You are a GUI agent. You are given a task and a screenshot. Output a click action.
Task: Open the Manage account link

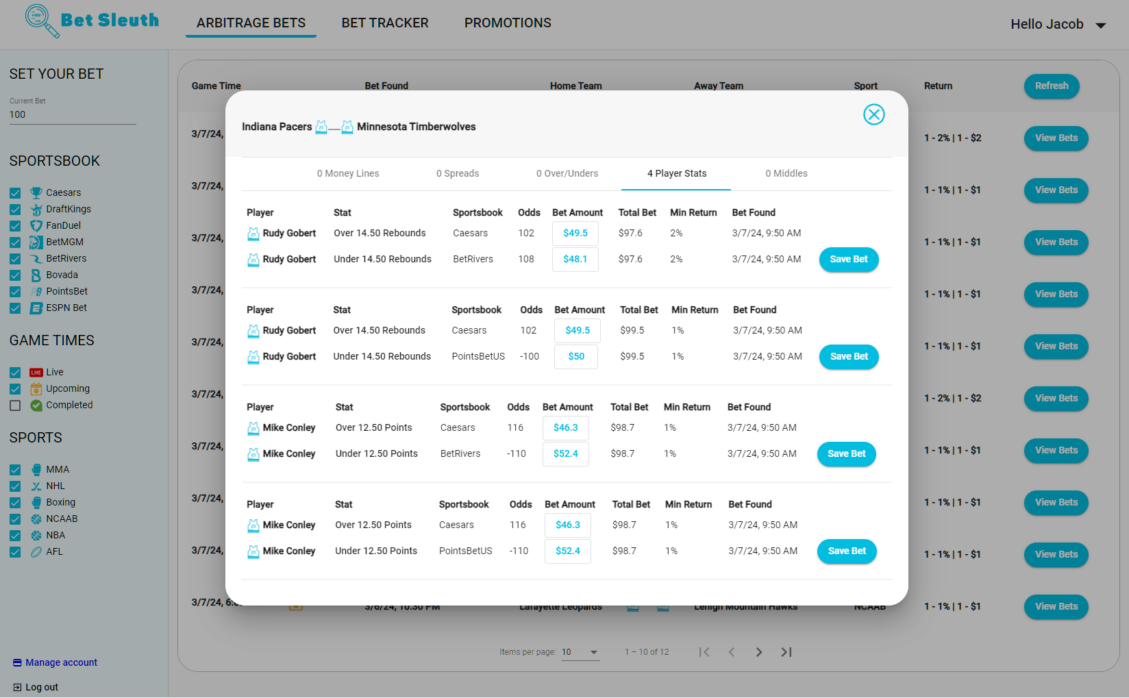click(55, 663)
